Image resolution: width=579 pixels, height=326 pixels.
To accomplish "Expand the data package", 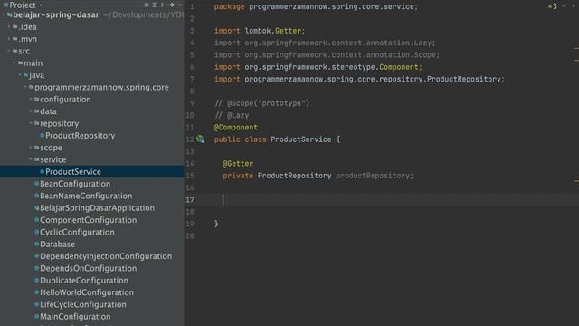I will [31, 110].
